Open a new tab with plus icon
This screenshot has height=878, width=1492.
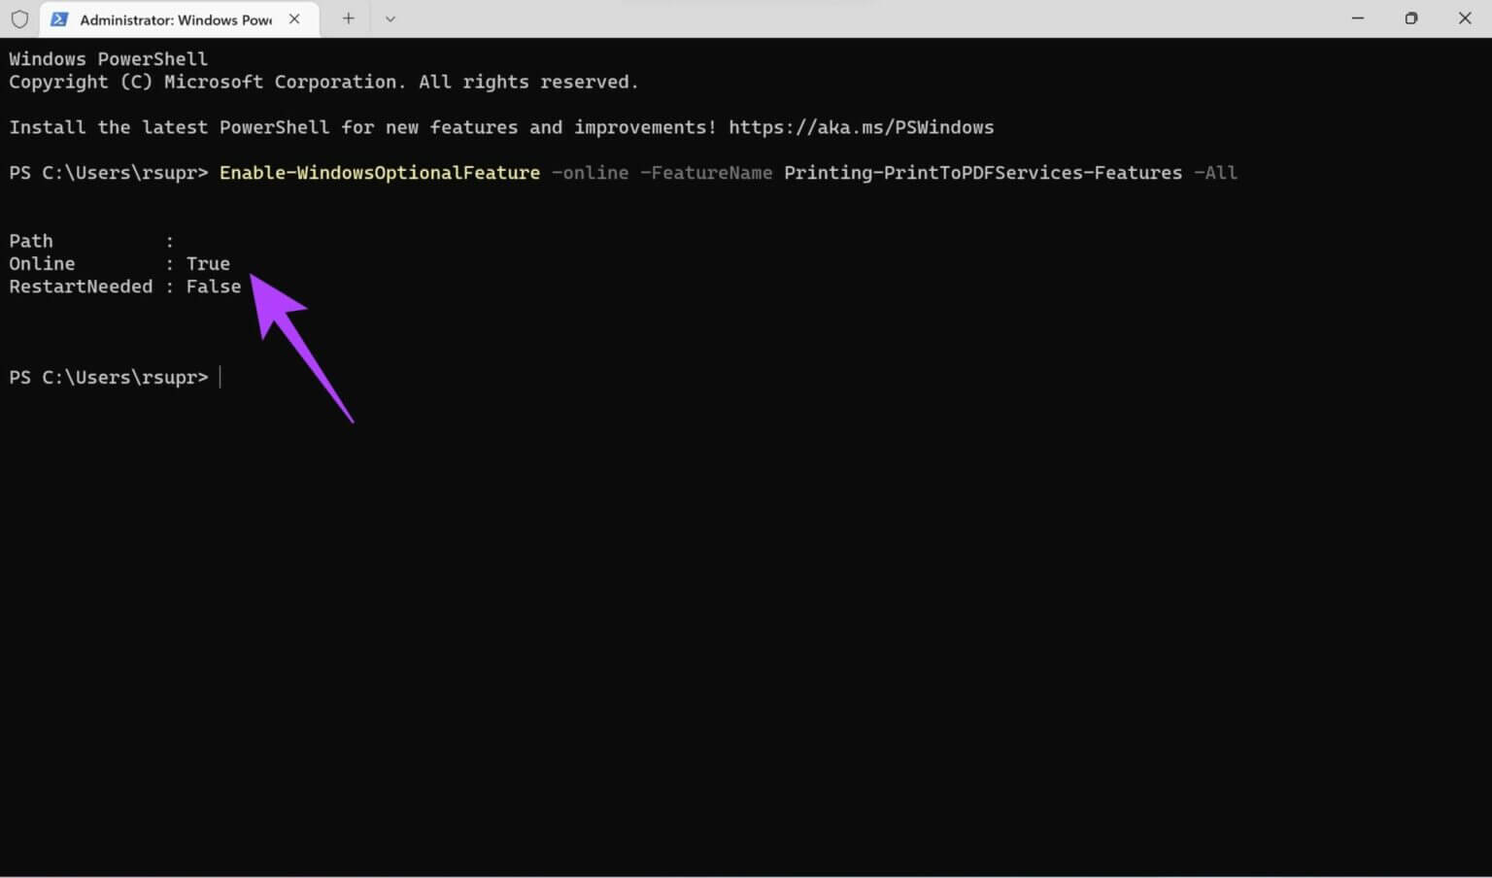click(348, 18)
